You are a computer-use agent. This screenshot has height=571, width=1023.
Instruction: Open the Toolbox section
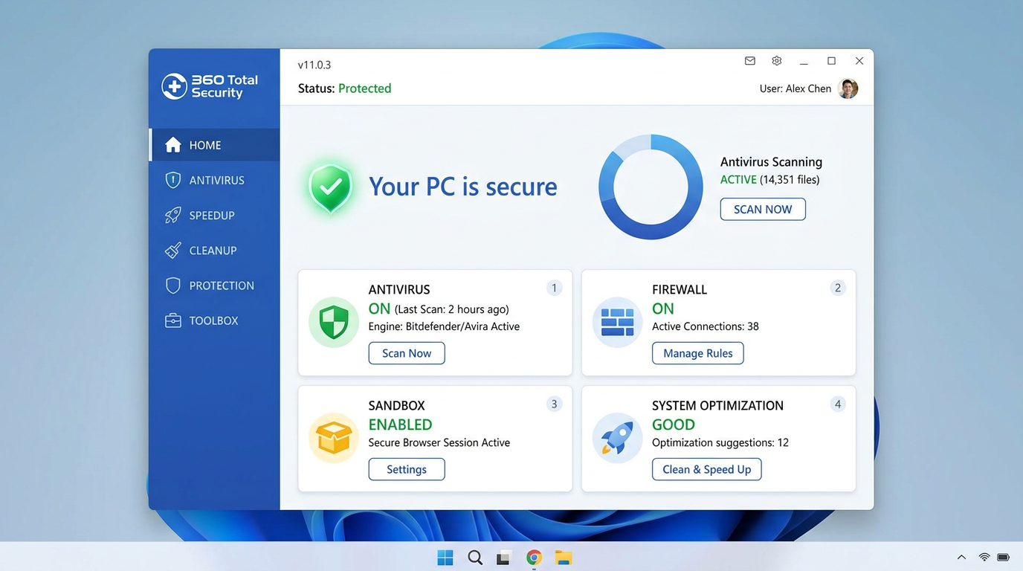[x=213, y=320]
